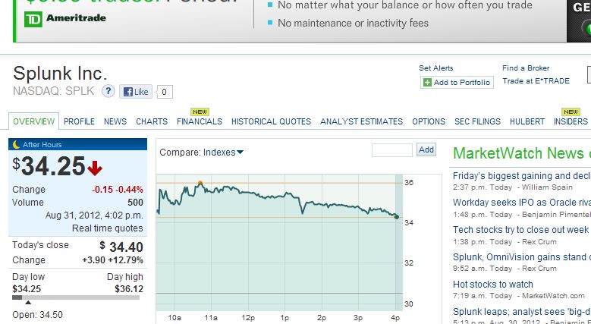Open the Overview tab
Screen dimensions: 591x324
pyautogui.click(x=34, y=121)
